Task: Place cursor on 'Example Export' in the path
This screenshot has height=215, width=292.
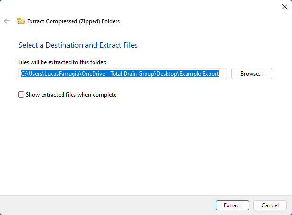Action: pyautogui.click(x=199, y=74)
